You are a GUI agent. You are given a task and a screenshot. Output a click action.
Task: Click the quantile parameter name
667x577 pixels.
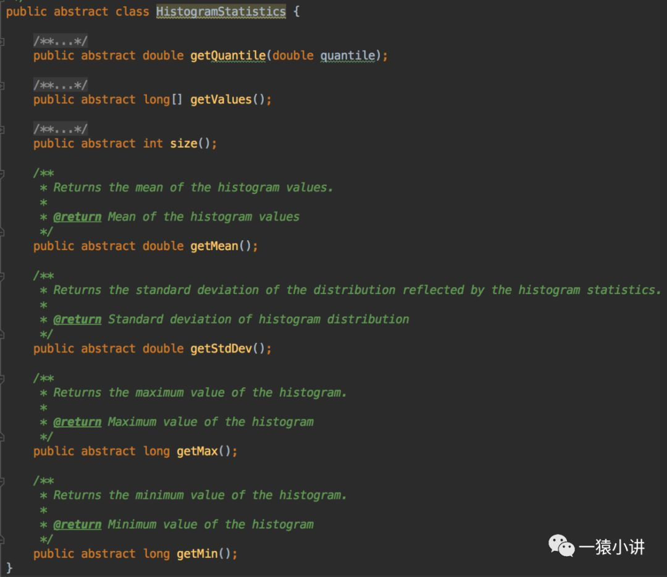(347, 56)
